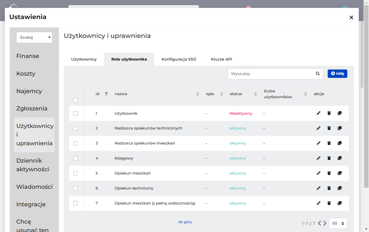Select the Role użytkownika tab
The image size is (369, 232).
[129, 59]
